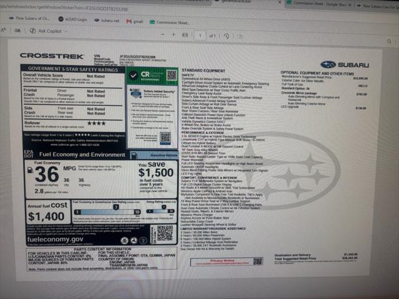Click the Subaru star logo beside SUBARU
Viewport: 399px width, 299px height.
click(x=329, y=65)
